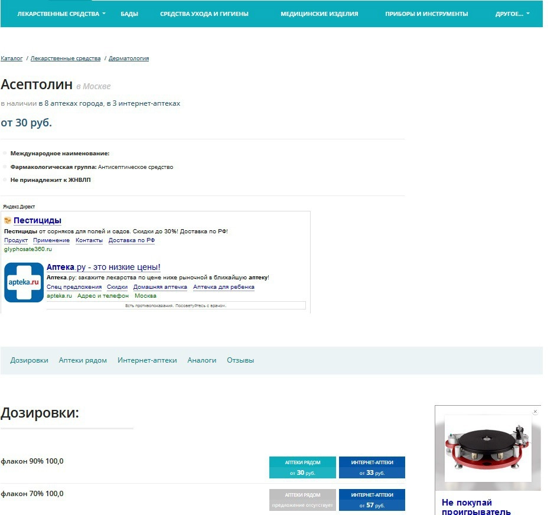This screenshot has width=554, height=515.
Task: Open Средства ухода и гигиены menu
Action: 204,14
